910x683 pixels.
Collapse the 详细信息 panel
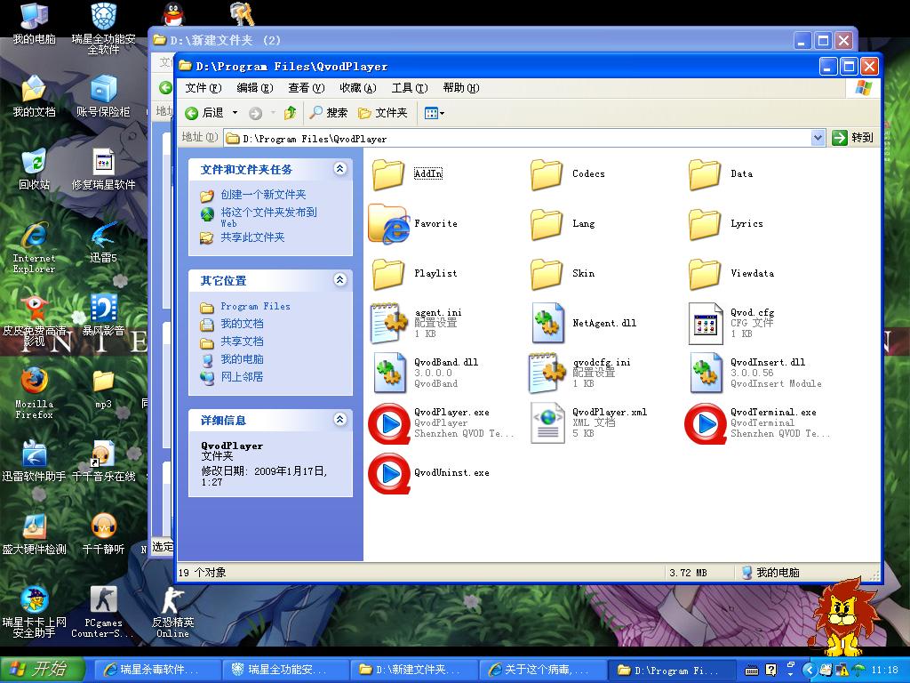point(340,420)
